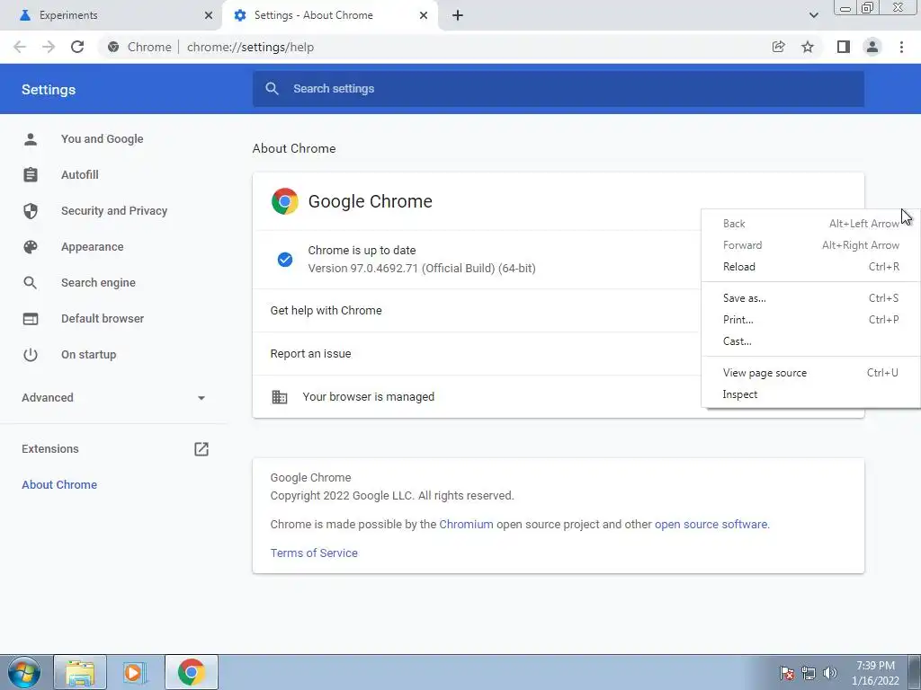Close the Experiments tab

coord(209,15)
